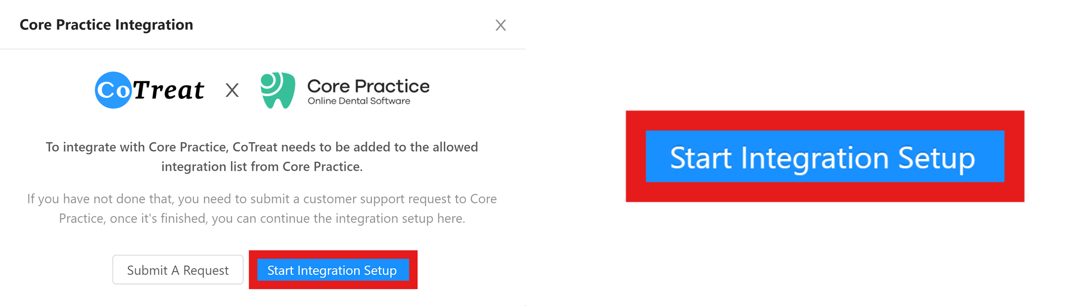The width and height of the screenshot is (1082, 306).
Task: Click the small blue Start Integration Setup button
Action: pyautogui.click(x=332, y=270)
